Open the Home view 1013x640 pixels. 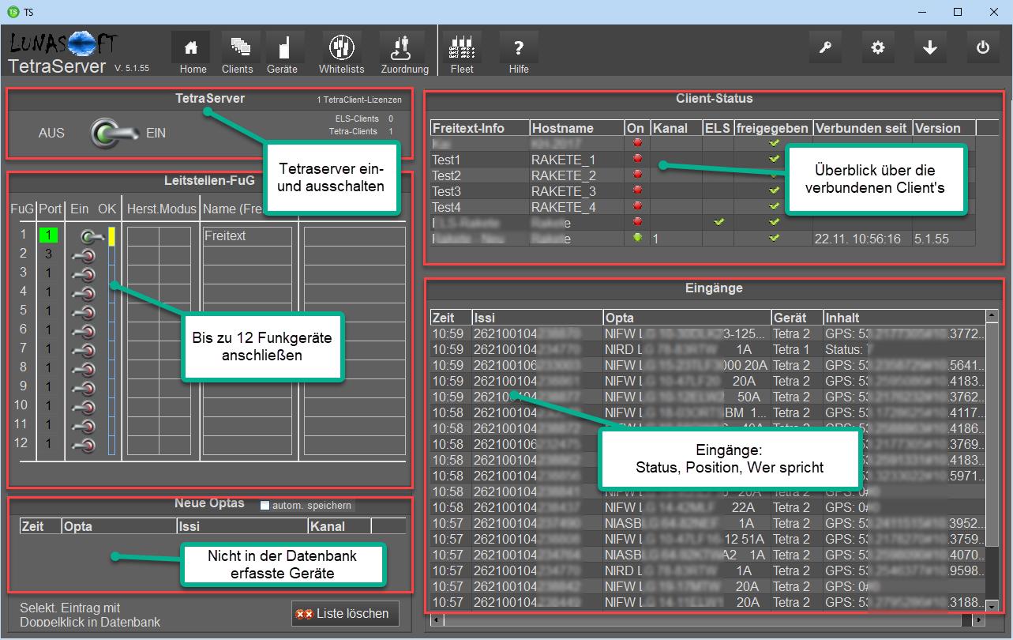tap(191, 48)
